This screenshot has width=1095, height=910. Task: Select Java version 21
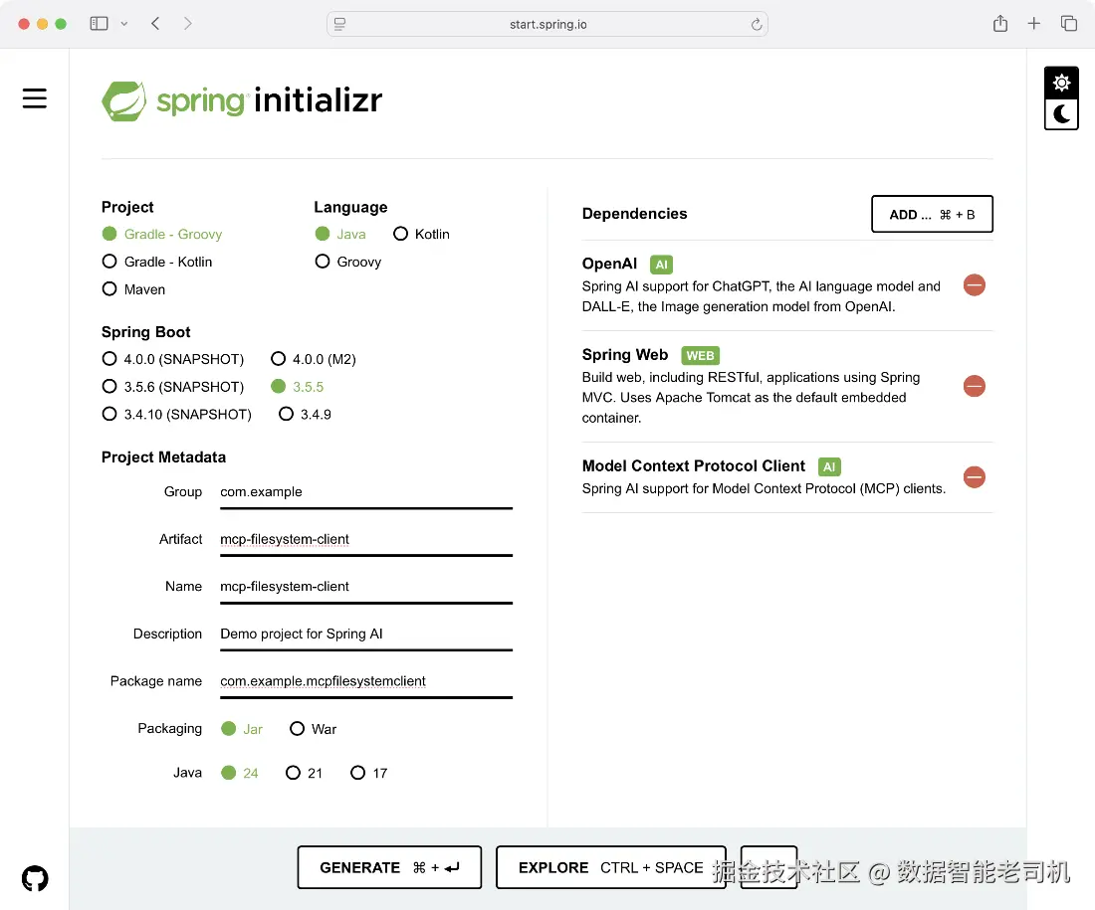click(x=304, y=773)
